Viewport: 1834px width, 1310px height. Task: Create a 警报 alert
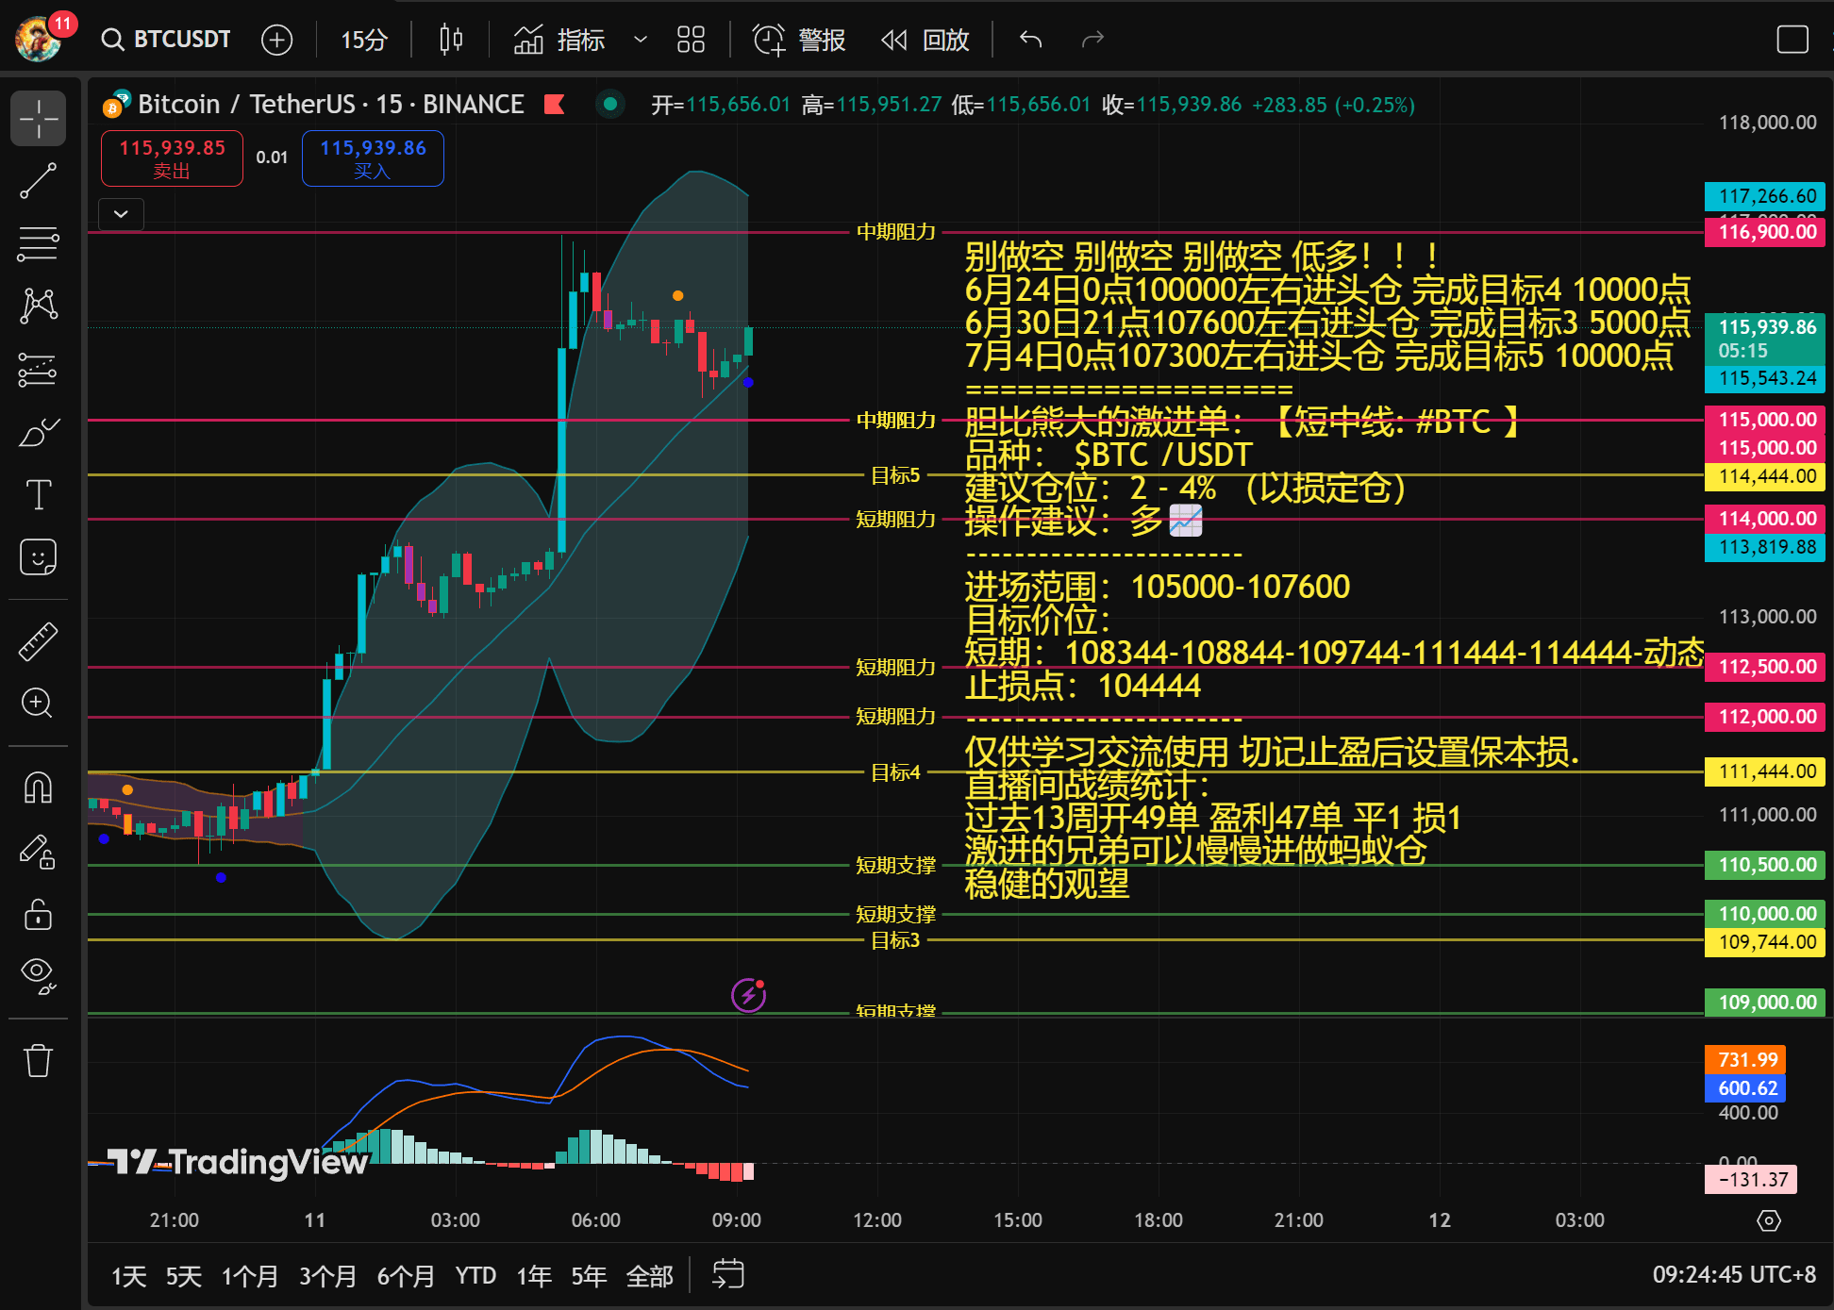(x=799, y=40)
